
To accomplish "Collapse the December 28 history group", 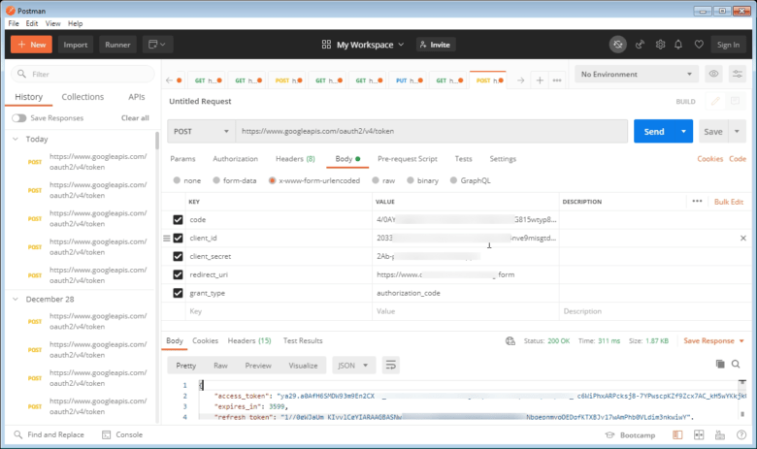I will (16, 299).
